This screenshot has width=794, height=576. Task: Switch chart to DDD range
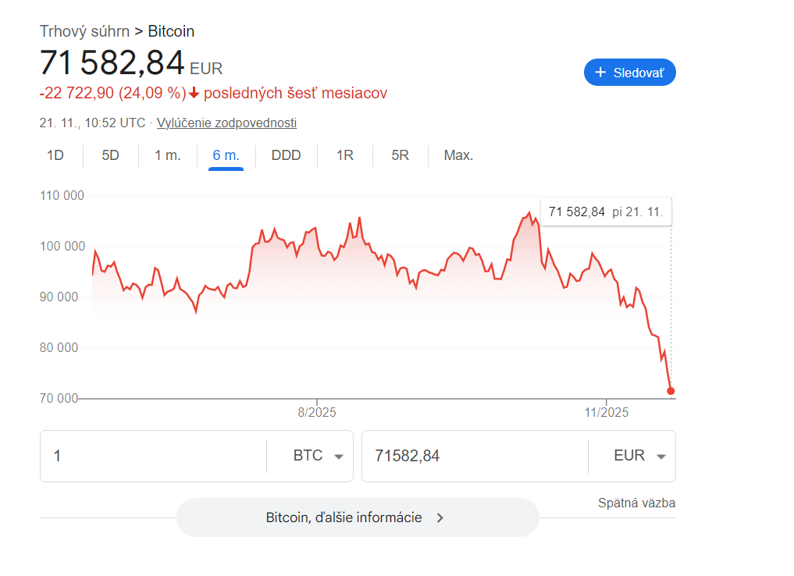(286, 155)
